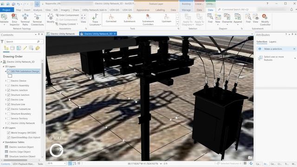The image size is (297, 167).
Task: Toggle Electric Junction layer visibility
Action: coord(9,90)
